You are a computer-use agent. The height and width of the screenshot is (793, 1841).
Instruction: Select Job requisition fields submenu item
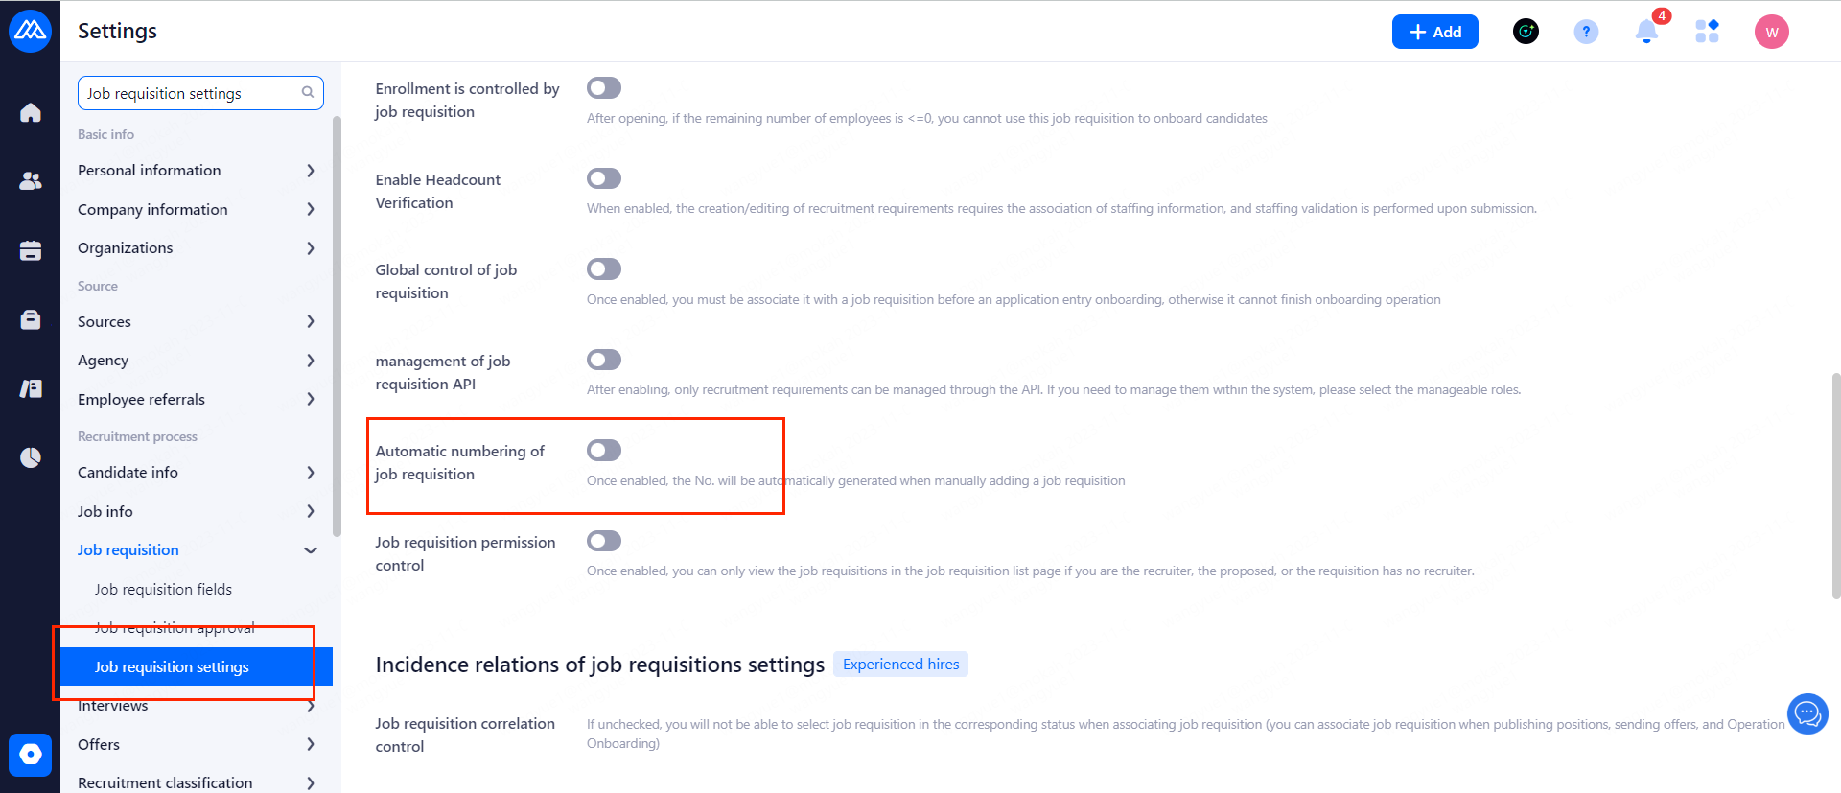click(x=163, y=590)
